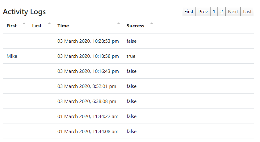
Task: Click the sort arrow beside First column
Action: point(24,23)
